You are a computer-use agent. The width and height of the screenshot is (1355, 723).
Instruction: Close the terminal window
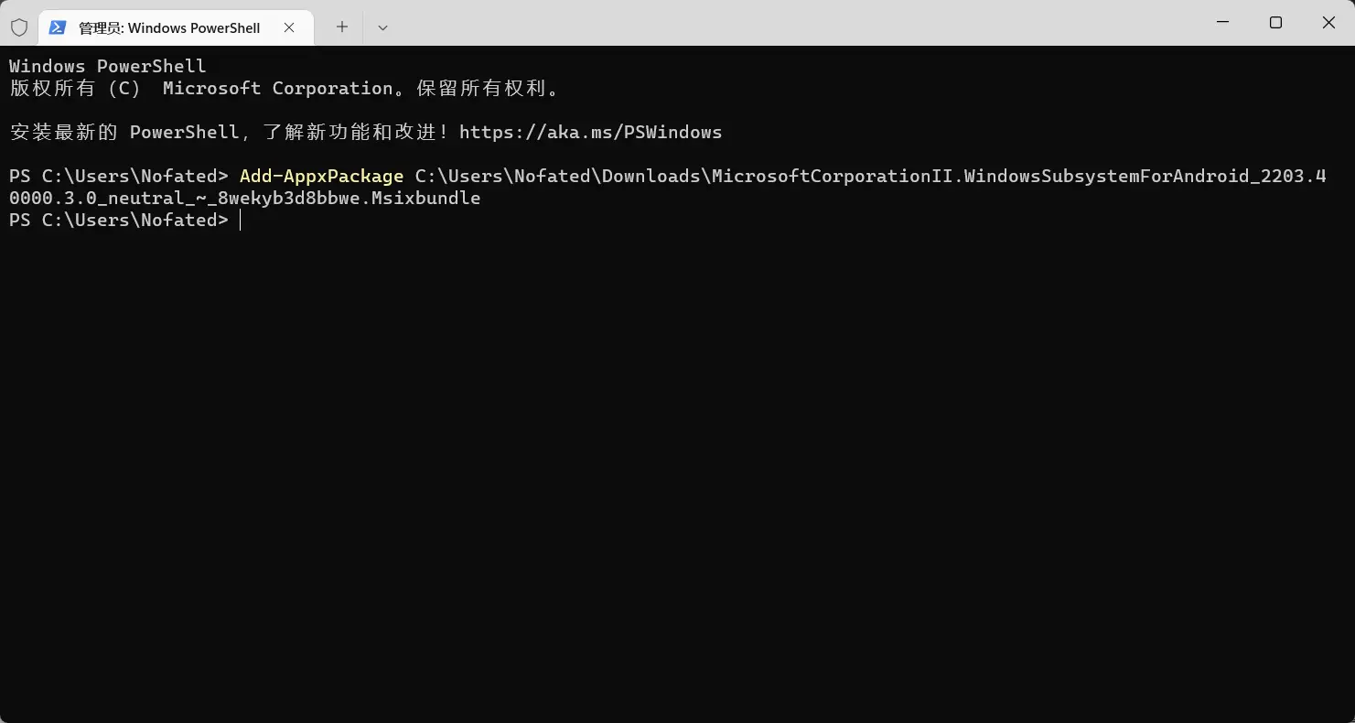[x=1328, y=23]
